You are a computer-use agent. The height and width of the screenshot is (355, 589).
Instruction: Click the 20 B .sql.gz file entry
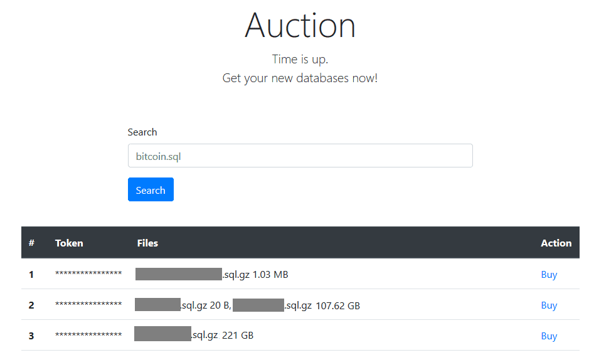pos(182,305)
